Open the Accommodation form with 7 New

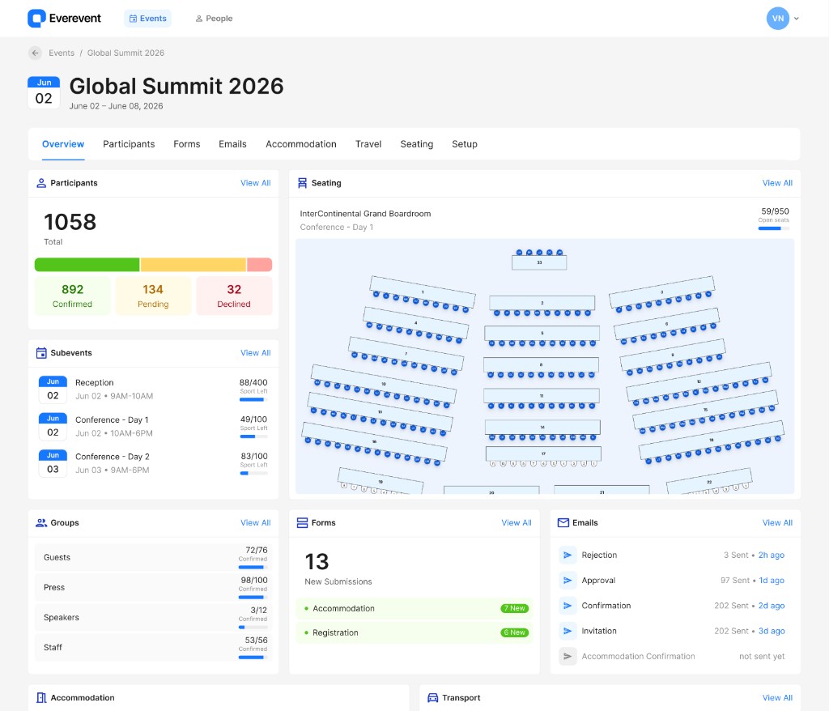coord(414,608)
